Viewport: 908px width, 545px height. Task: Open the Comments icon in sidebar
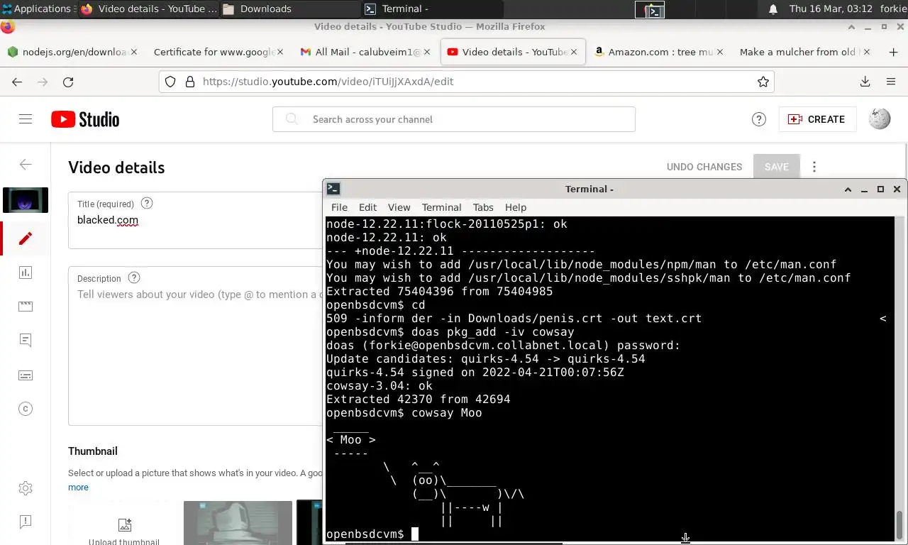click(26, 341)
